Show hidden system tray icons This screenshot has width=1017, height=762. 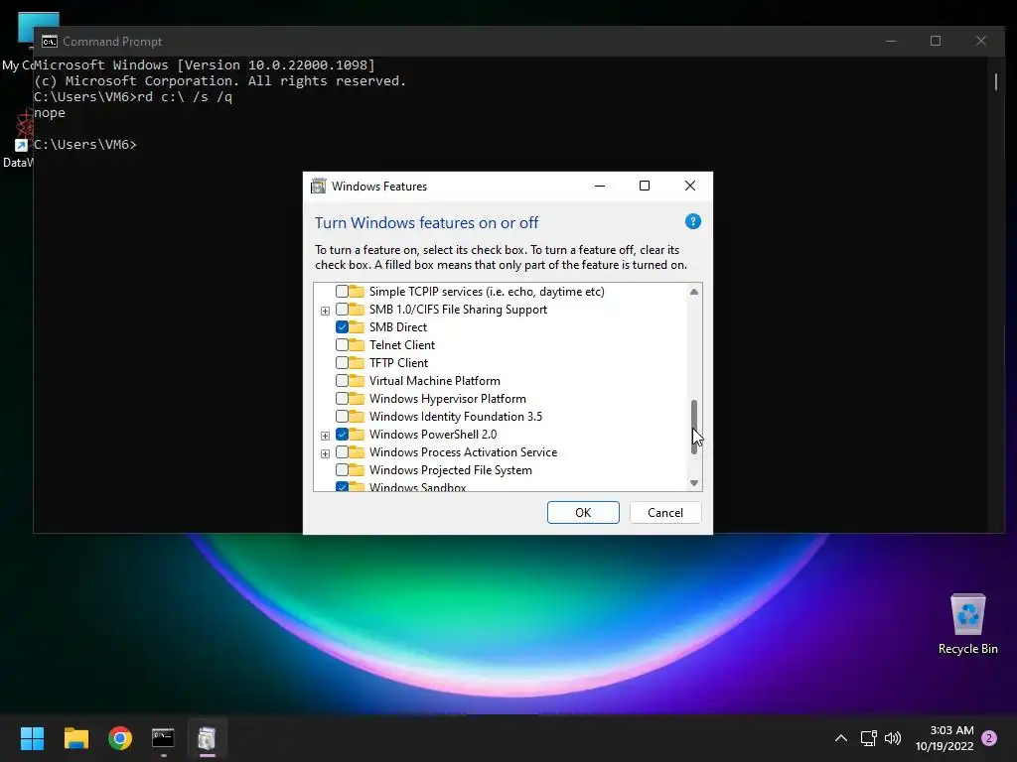(840, 738)
